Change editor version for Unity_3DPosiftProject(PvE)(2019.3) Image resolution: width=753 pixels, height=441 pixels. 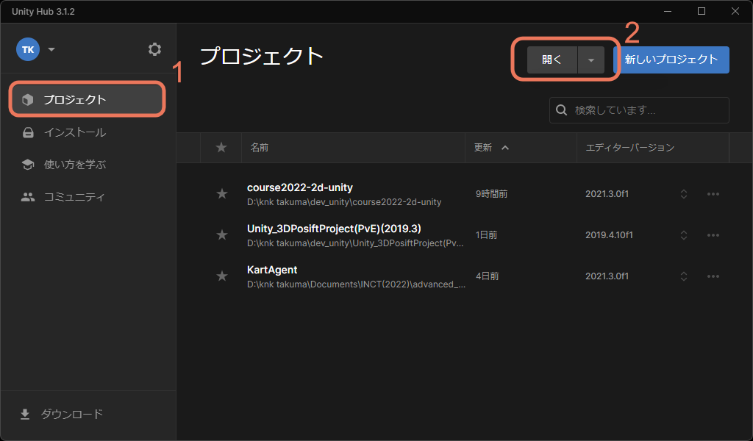684,235
